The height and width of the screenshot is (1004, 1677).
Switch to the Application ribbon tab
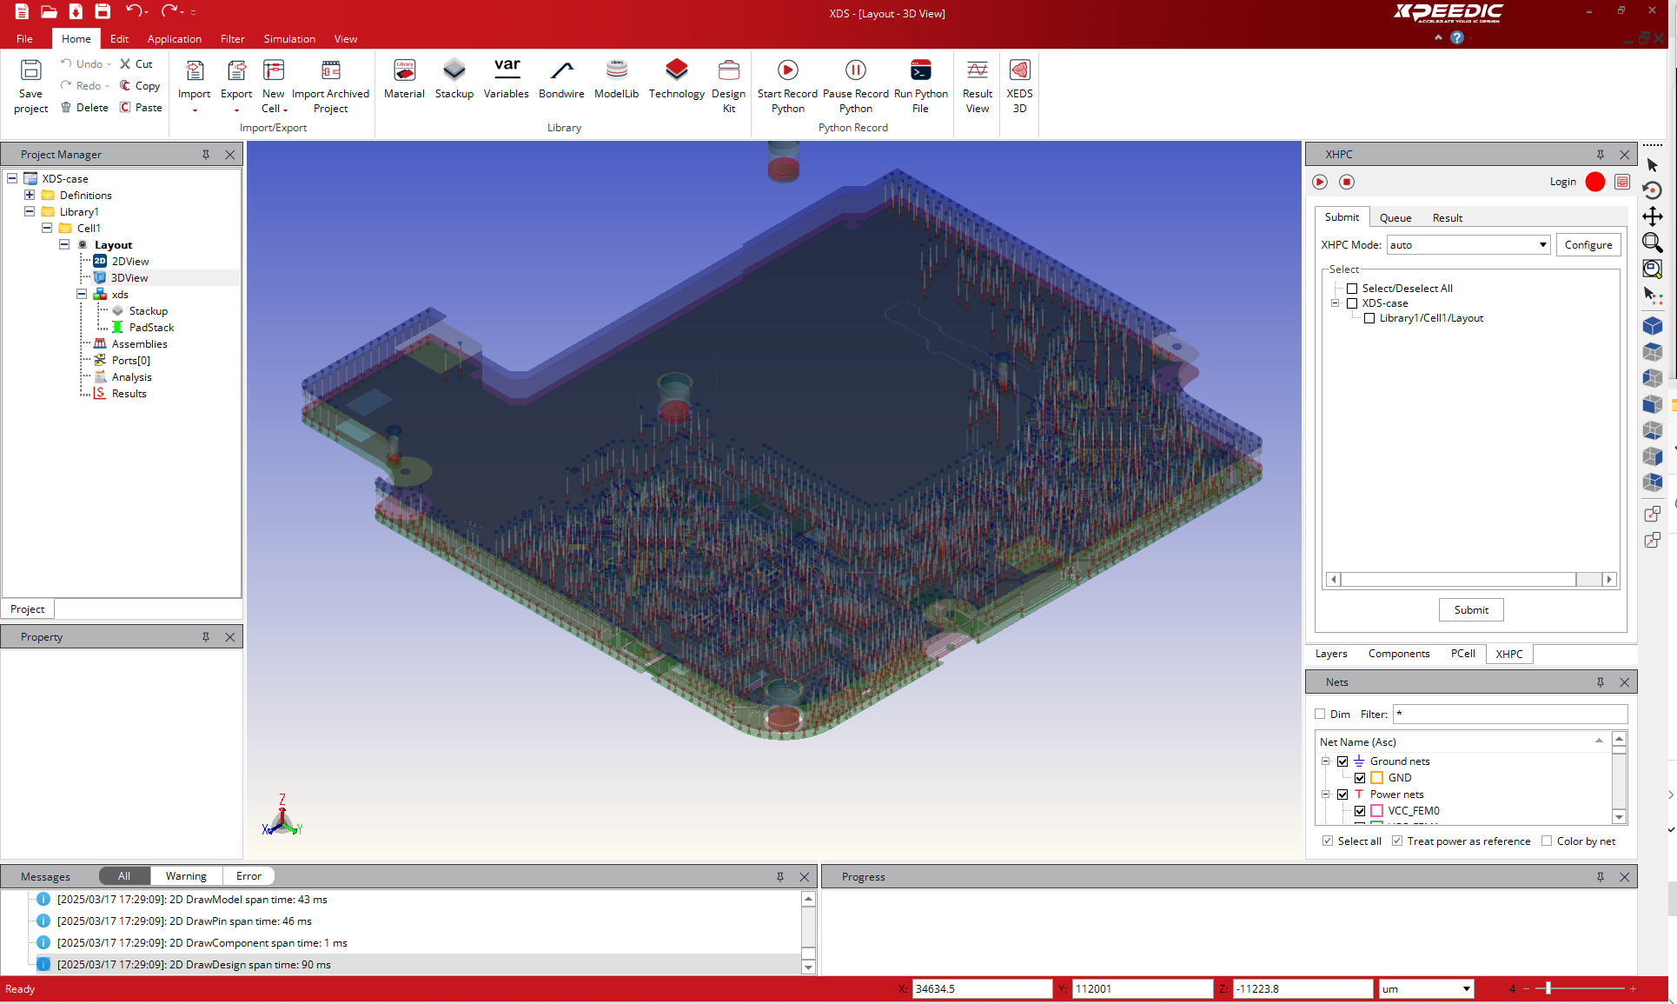174,38
